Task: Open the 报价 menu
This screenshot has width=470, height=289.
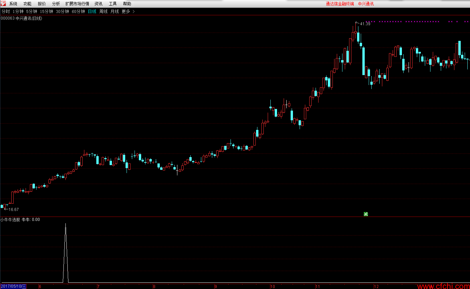Action: [42, 4]
